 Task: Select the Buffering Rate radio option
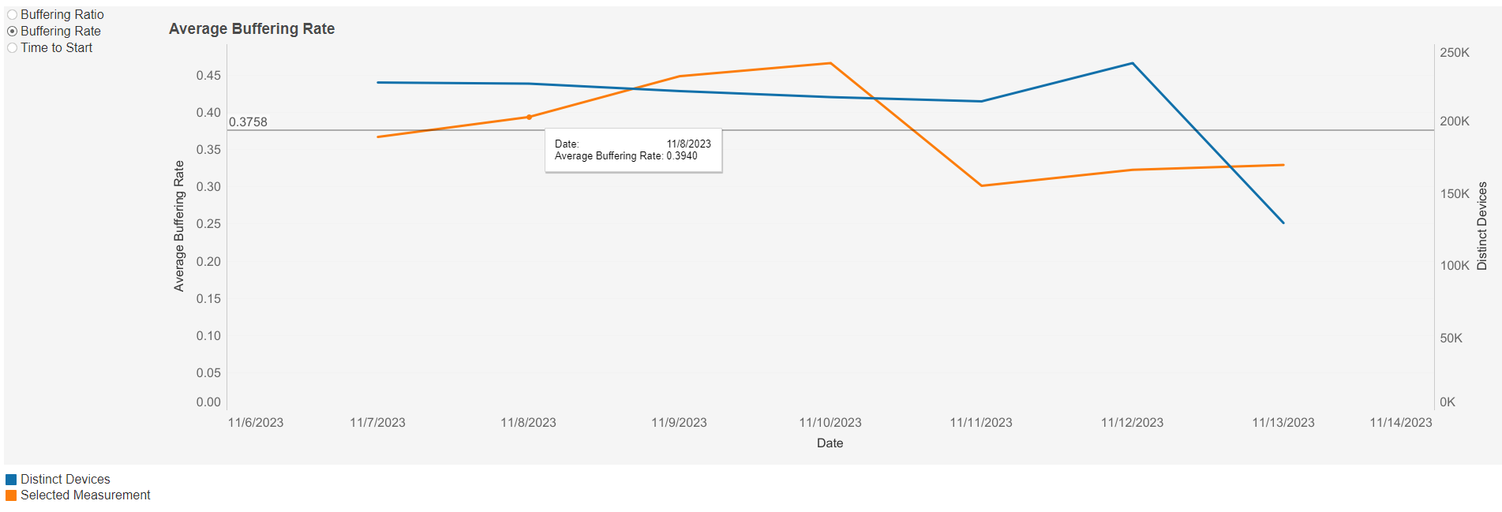pos(13,32)
